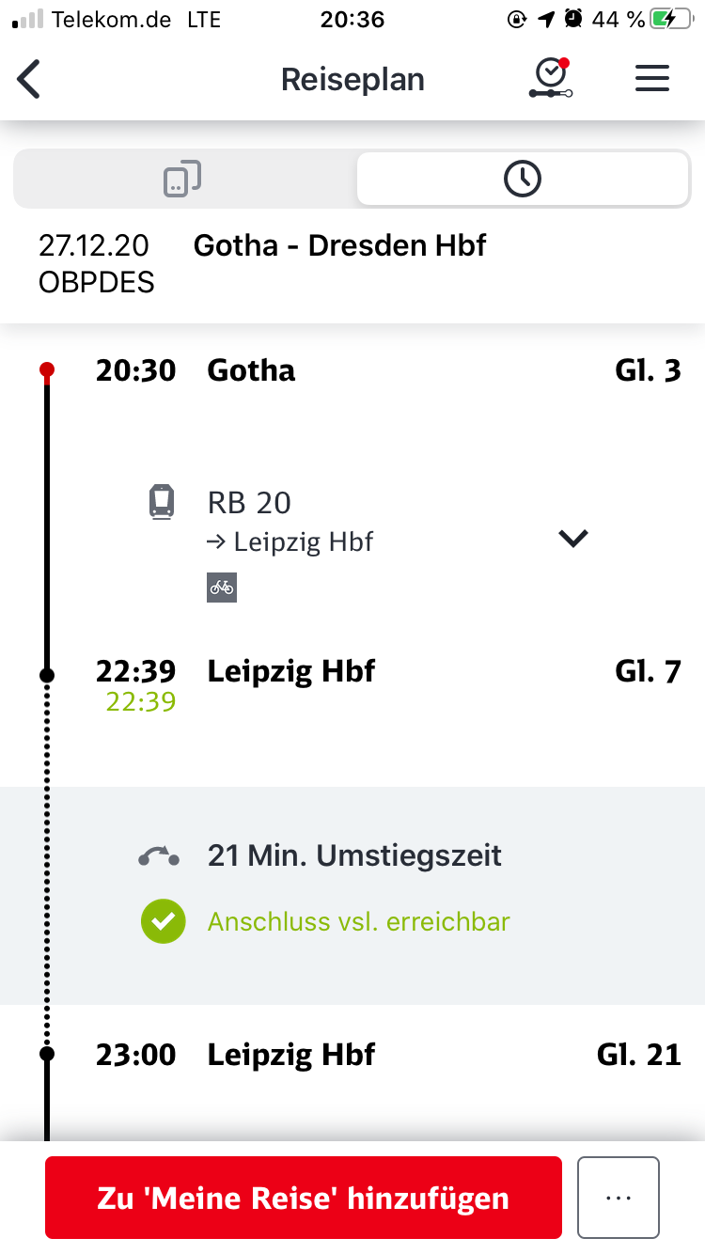
Task: Select Gotha 20:30 departure stop
Action: click(251, 370)
